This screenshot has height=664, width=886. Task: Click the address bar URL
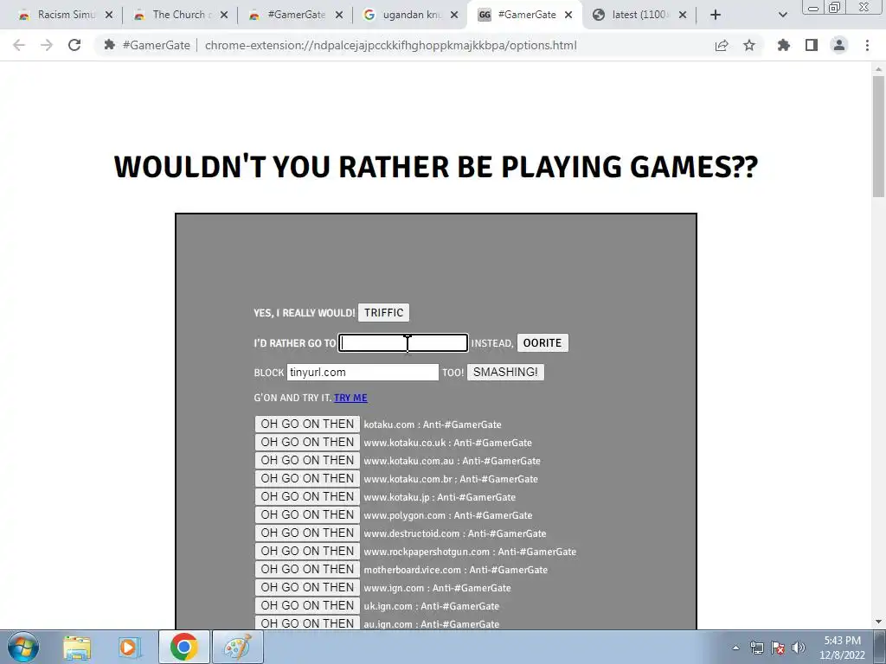point(390,45)
